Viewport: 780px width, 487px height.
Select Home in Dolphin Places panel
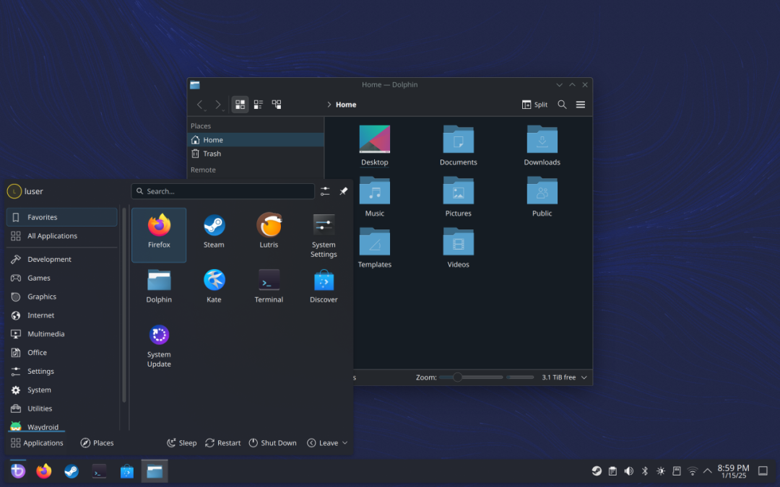[x=256, y=140]
